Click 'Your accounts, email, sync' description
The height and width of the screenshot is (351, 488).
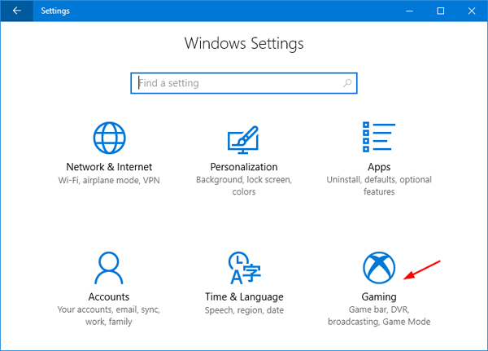click(x=109, y=315)
